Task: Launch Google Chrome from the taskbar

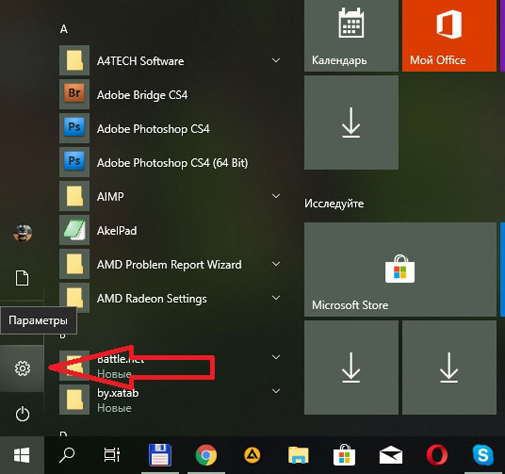Action: (206, 455)
